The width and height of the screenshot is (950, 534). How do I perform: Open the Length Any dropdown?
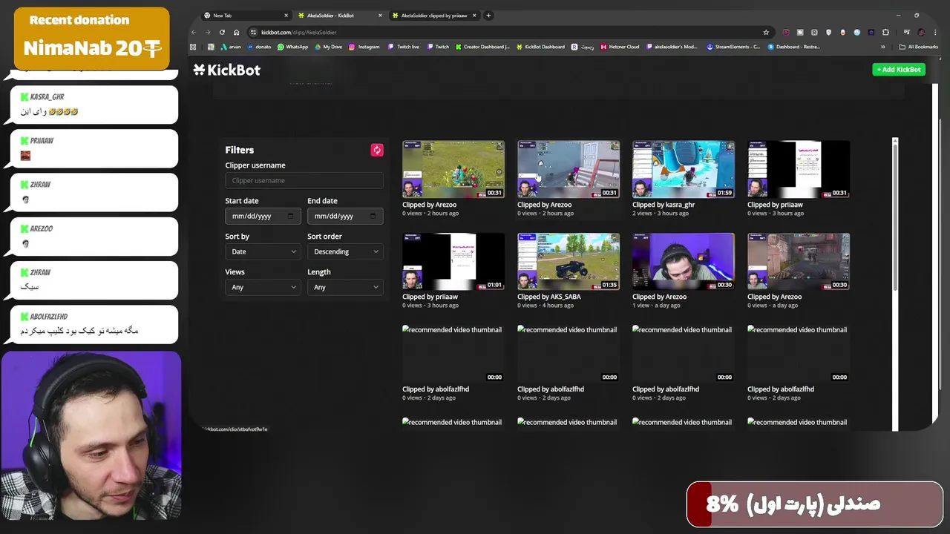(345, 287)
